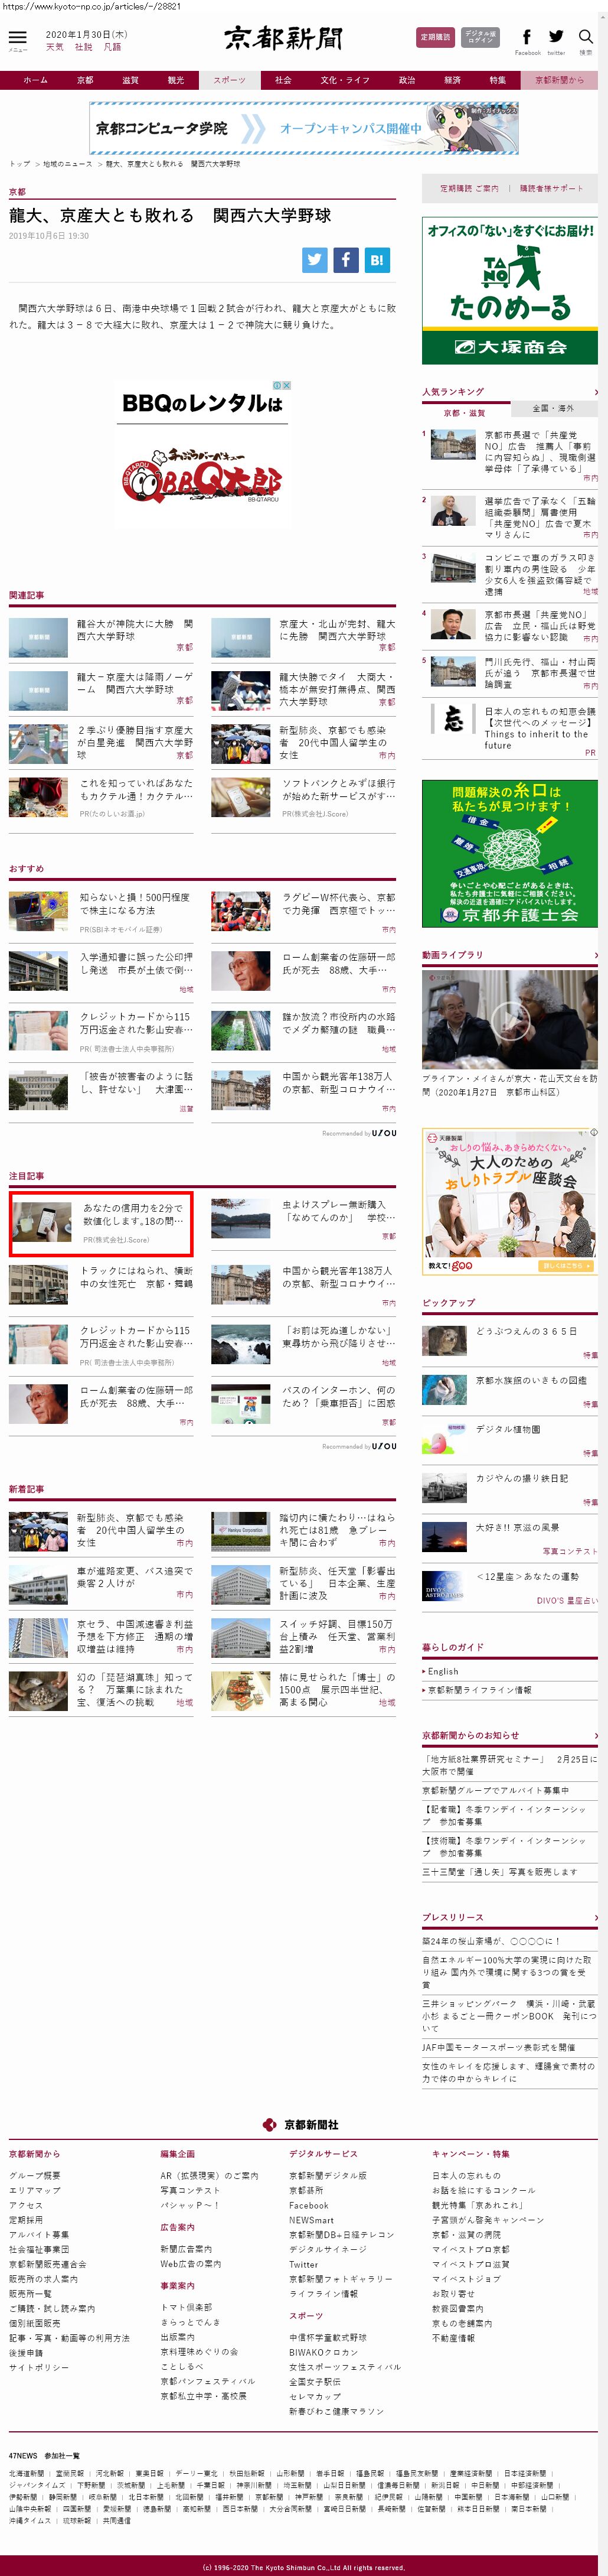Screen dimensions: 608x2576
Task: Open the Twitter bird icon in header
Action: pyautogui.click(x=556, y=37)
